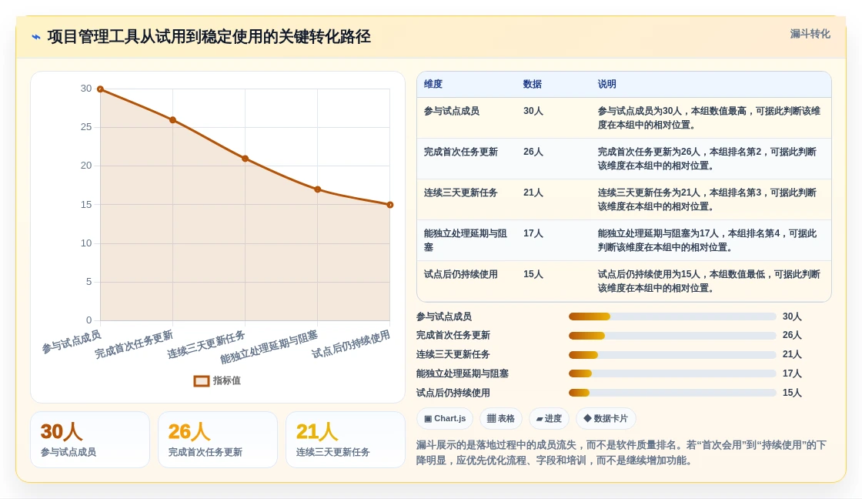Click table cell 17人

533,233
